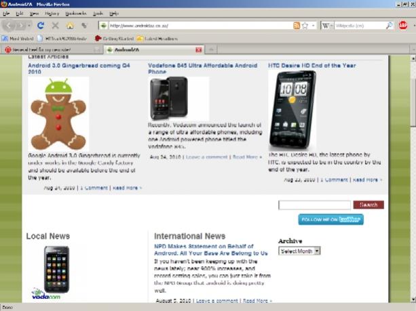This screenshot has height=311, width=416.
Task: Close the AndroidZA tab with red X
Action: (x=199, y=50)
